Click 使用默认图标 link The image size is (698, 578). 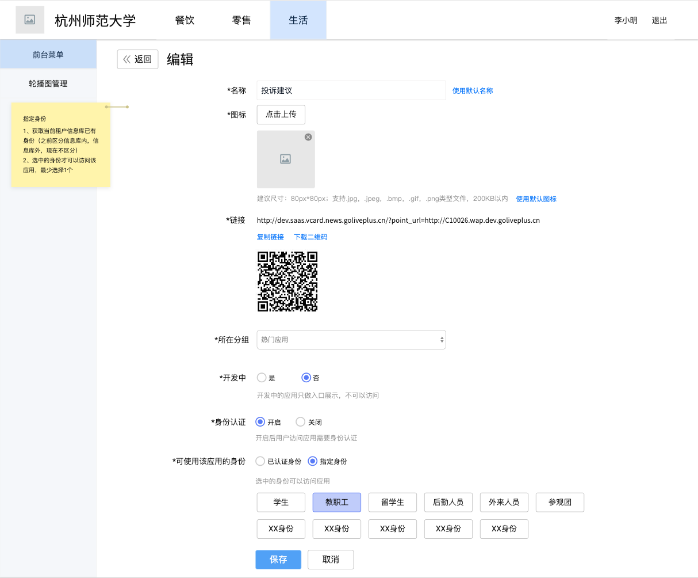pyautogui.click(x=536, y=199)
